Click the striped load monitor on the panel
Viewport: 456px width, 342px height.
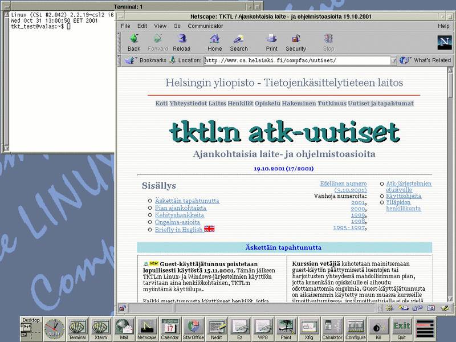tap(425, 329)
